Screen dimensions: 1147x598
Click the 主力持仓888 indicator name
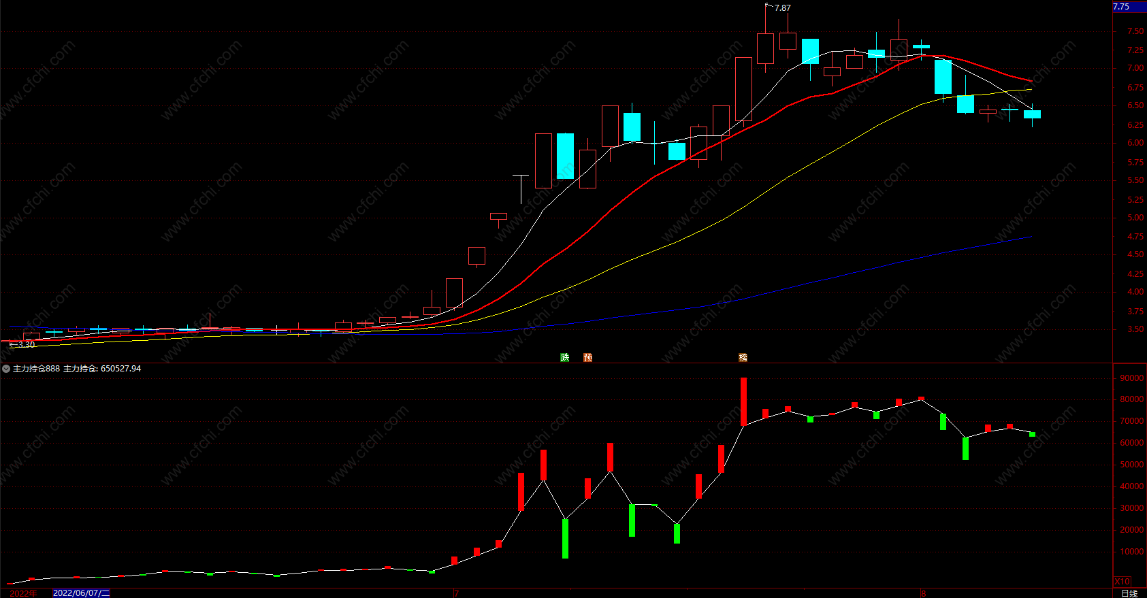37,369
